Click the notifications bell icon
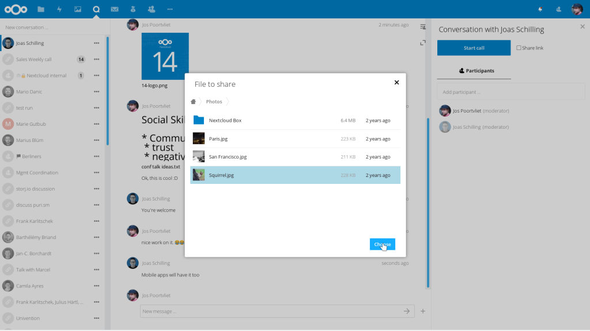 [x=540, y=9]
